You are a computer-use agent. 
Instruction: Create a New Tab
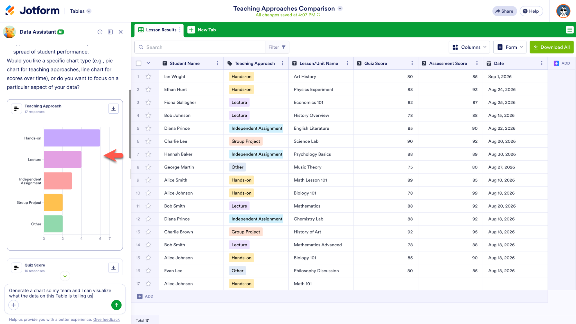(x=202, y=30)
